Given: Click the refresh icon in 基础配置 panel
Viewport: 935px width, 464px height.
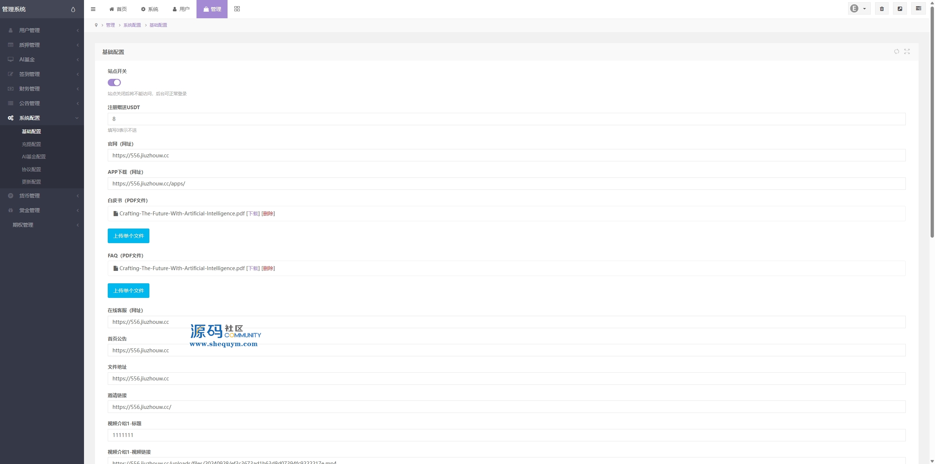Looking at the screenshot, I should click(x=896, y=51).
